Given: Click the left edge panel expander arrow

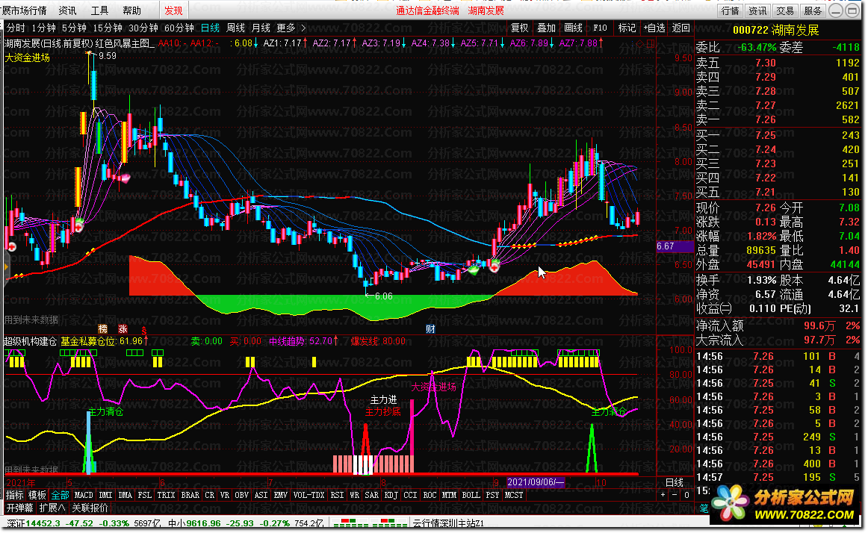Looking at the screenshot, I should pos(6,267).
